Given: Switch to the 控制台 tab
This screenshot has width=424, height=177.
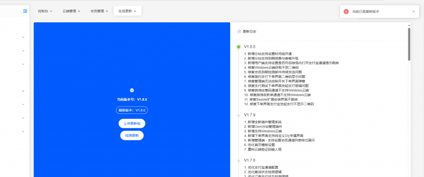Looking at the screenshot, I should click(43, 11).
